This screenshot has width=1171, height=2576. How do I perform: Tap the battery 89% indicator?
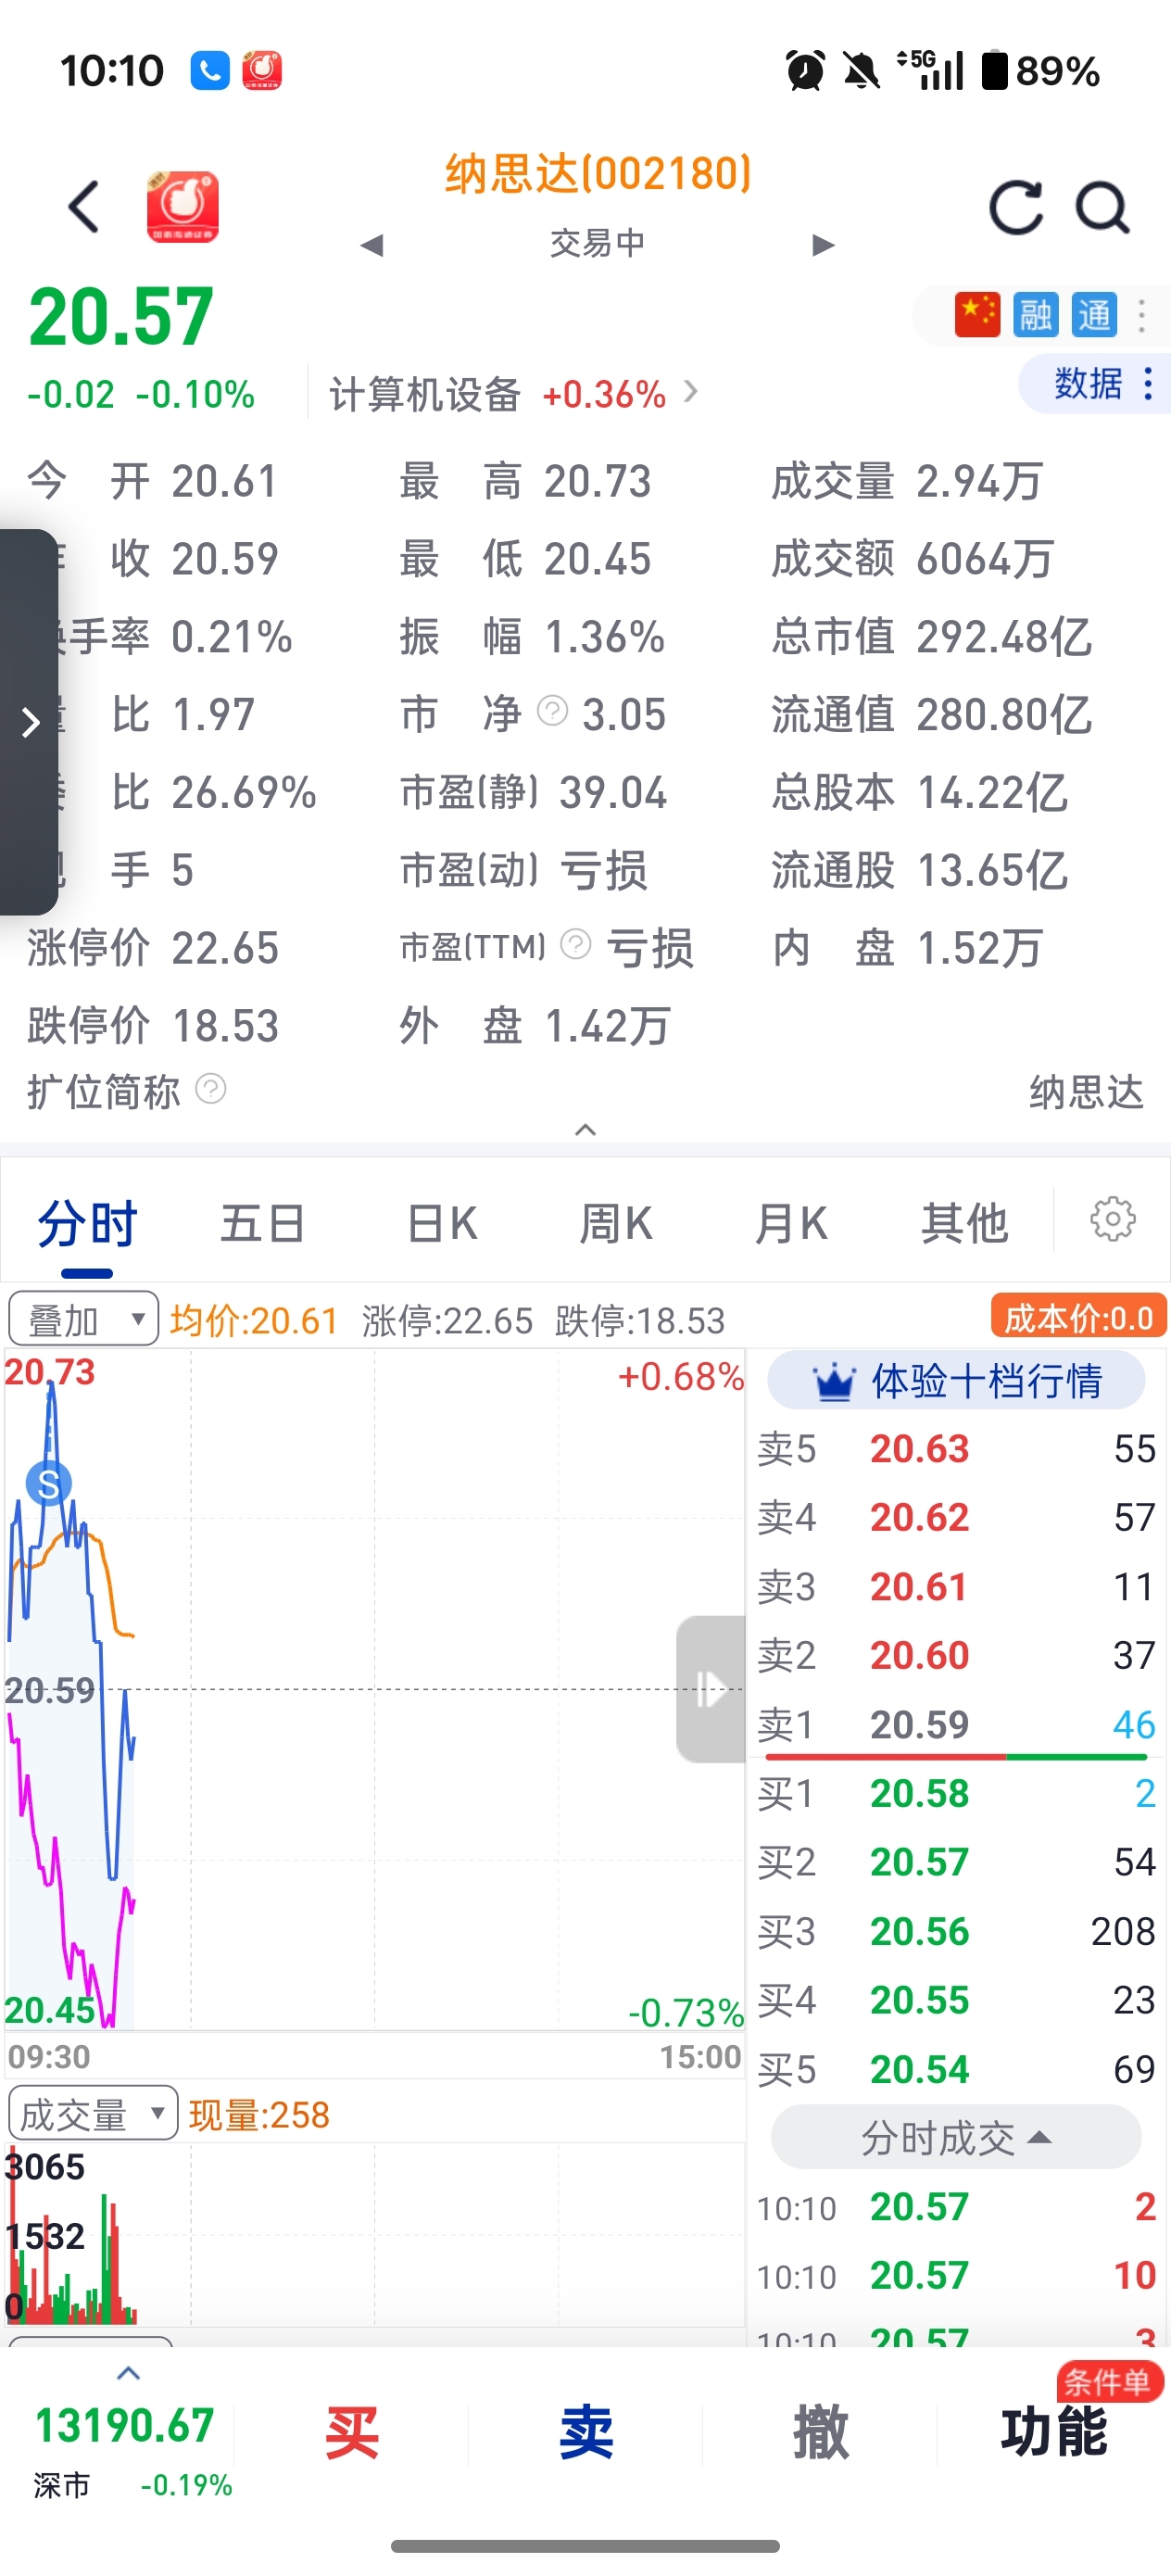click(1041, 71)
